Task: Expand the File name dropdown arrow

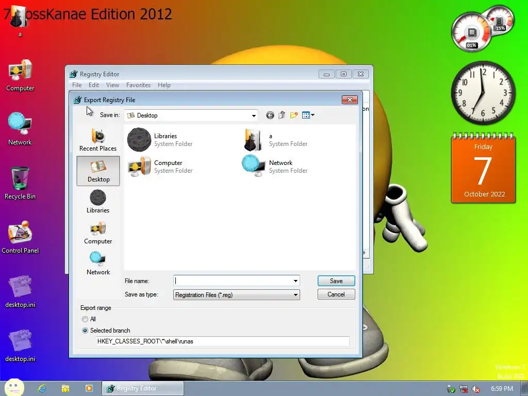Action: (295, 281)
